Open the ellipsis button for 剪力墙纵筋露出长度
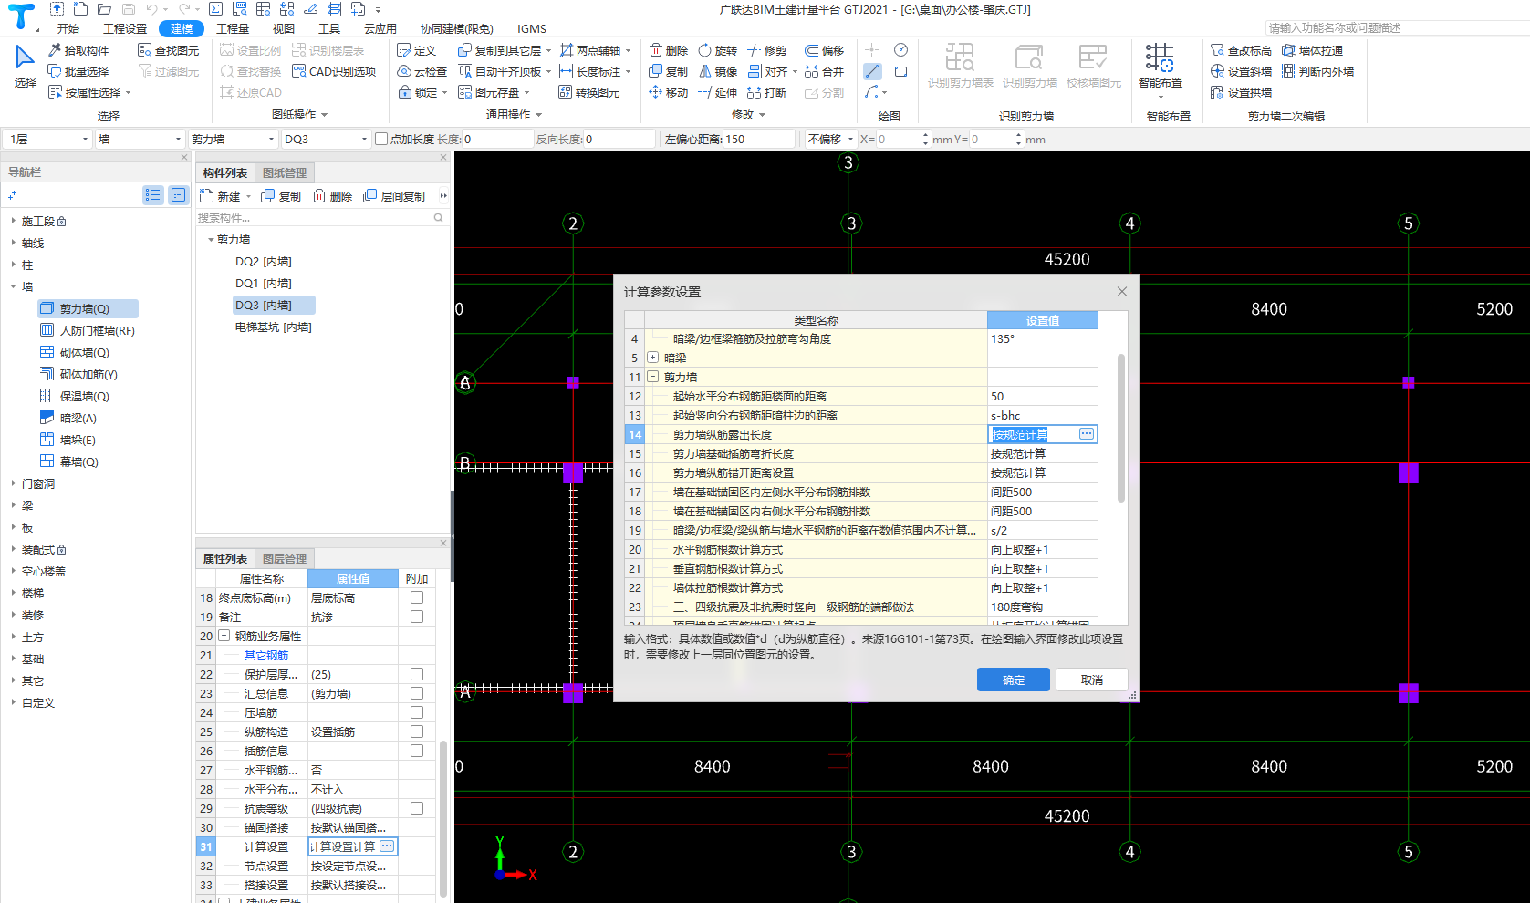Viewport: 1530px width, 903px height. click(1087, 434)
